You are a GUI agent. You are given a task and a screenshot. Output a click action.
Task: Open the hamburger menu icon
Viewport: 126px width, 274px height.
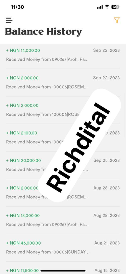click(x=9, y=20)
